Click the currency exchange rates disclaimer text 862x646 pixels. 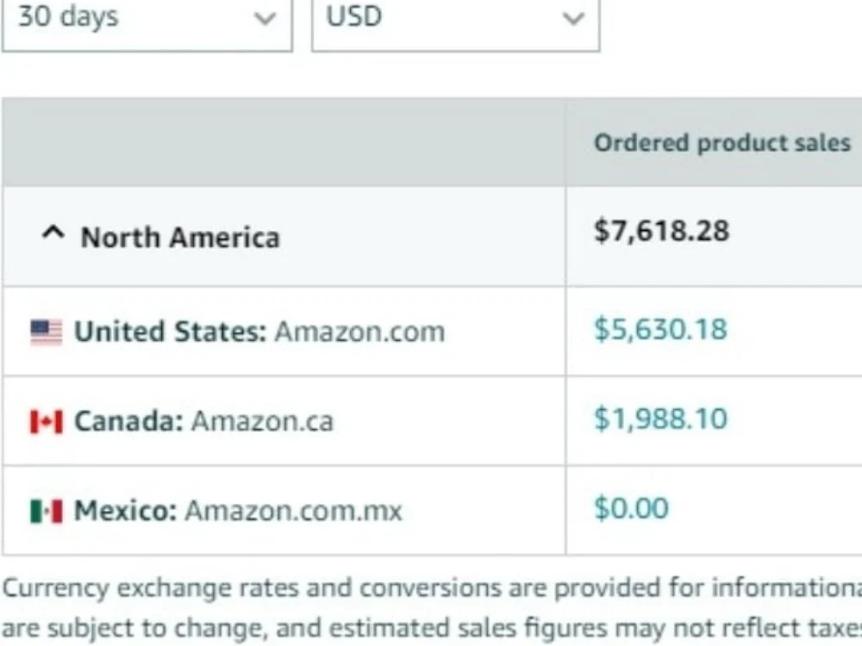point(432,607)
